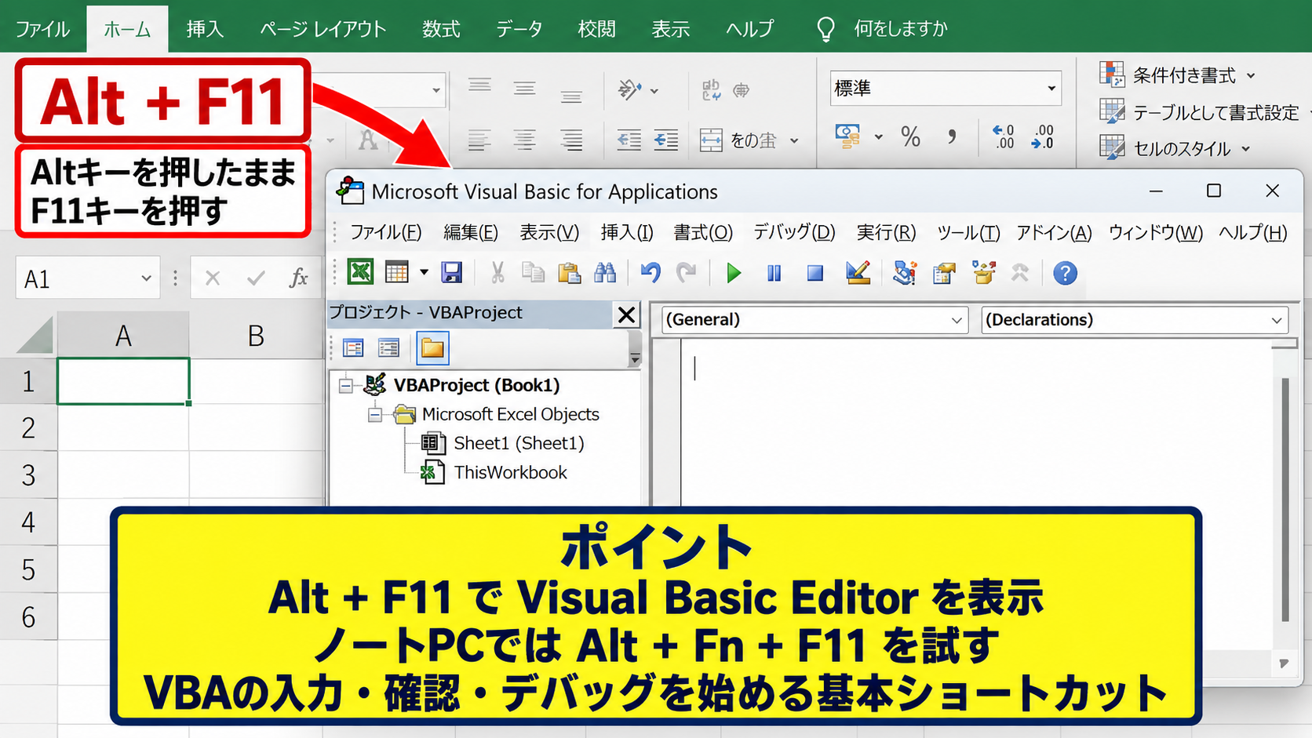Apply percent style in Excel ribbon
Image resolution: width=1312 pixels, height=738 pixels.
910,137
